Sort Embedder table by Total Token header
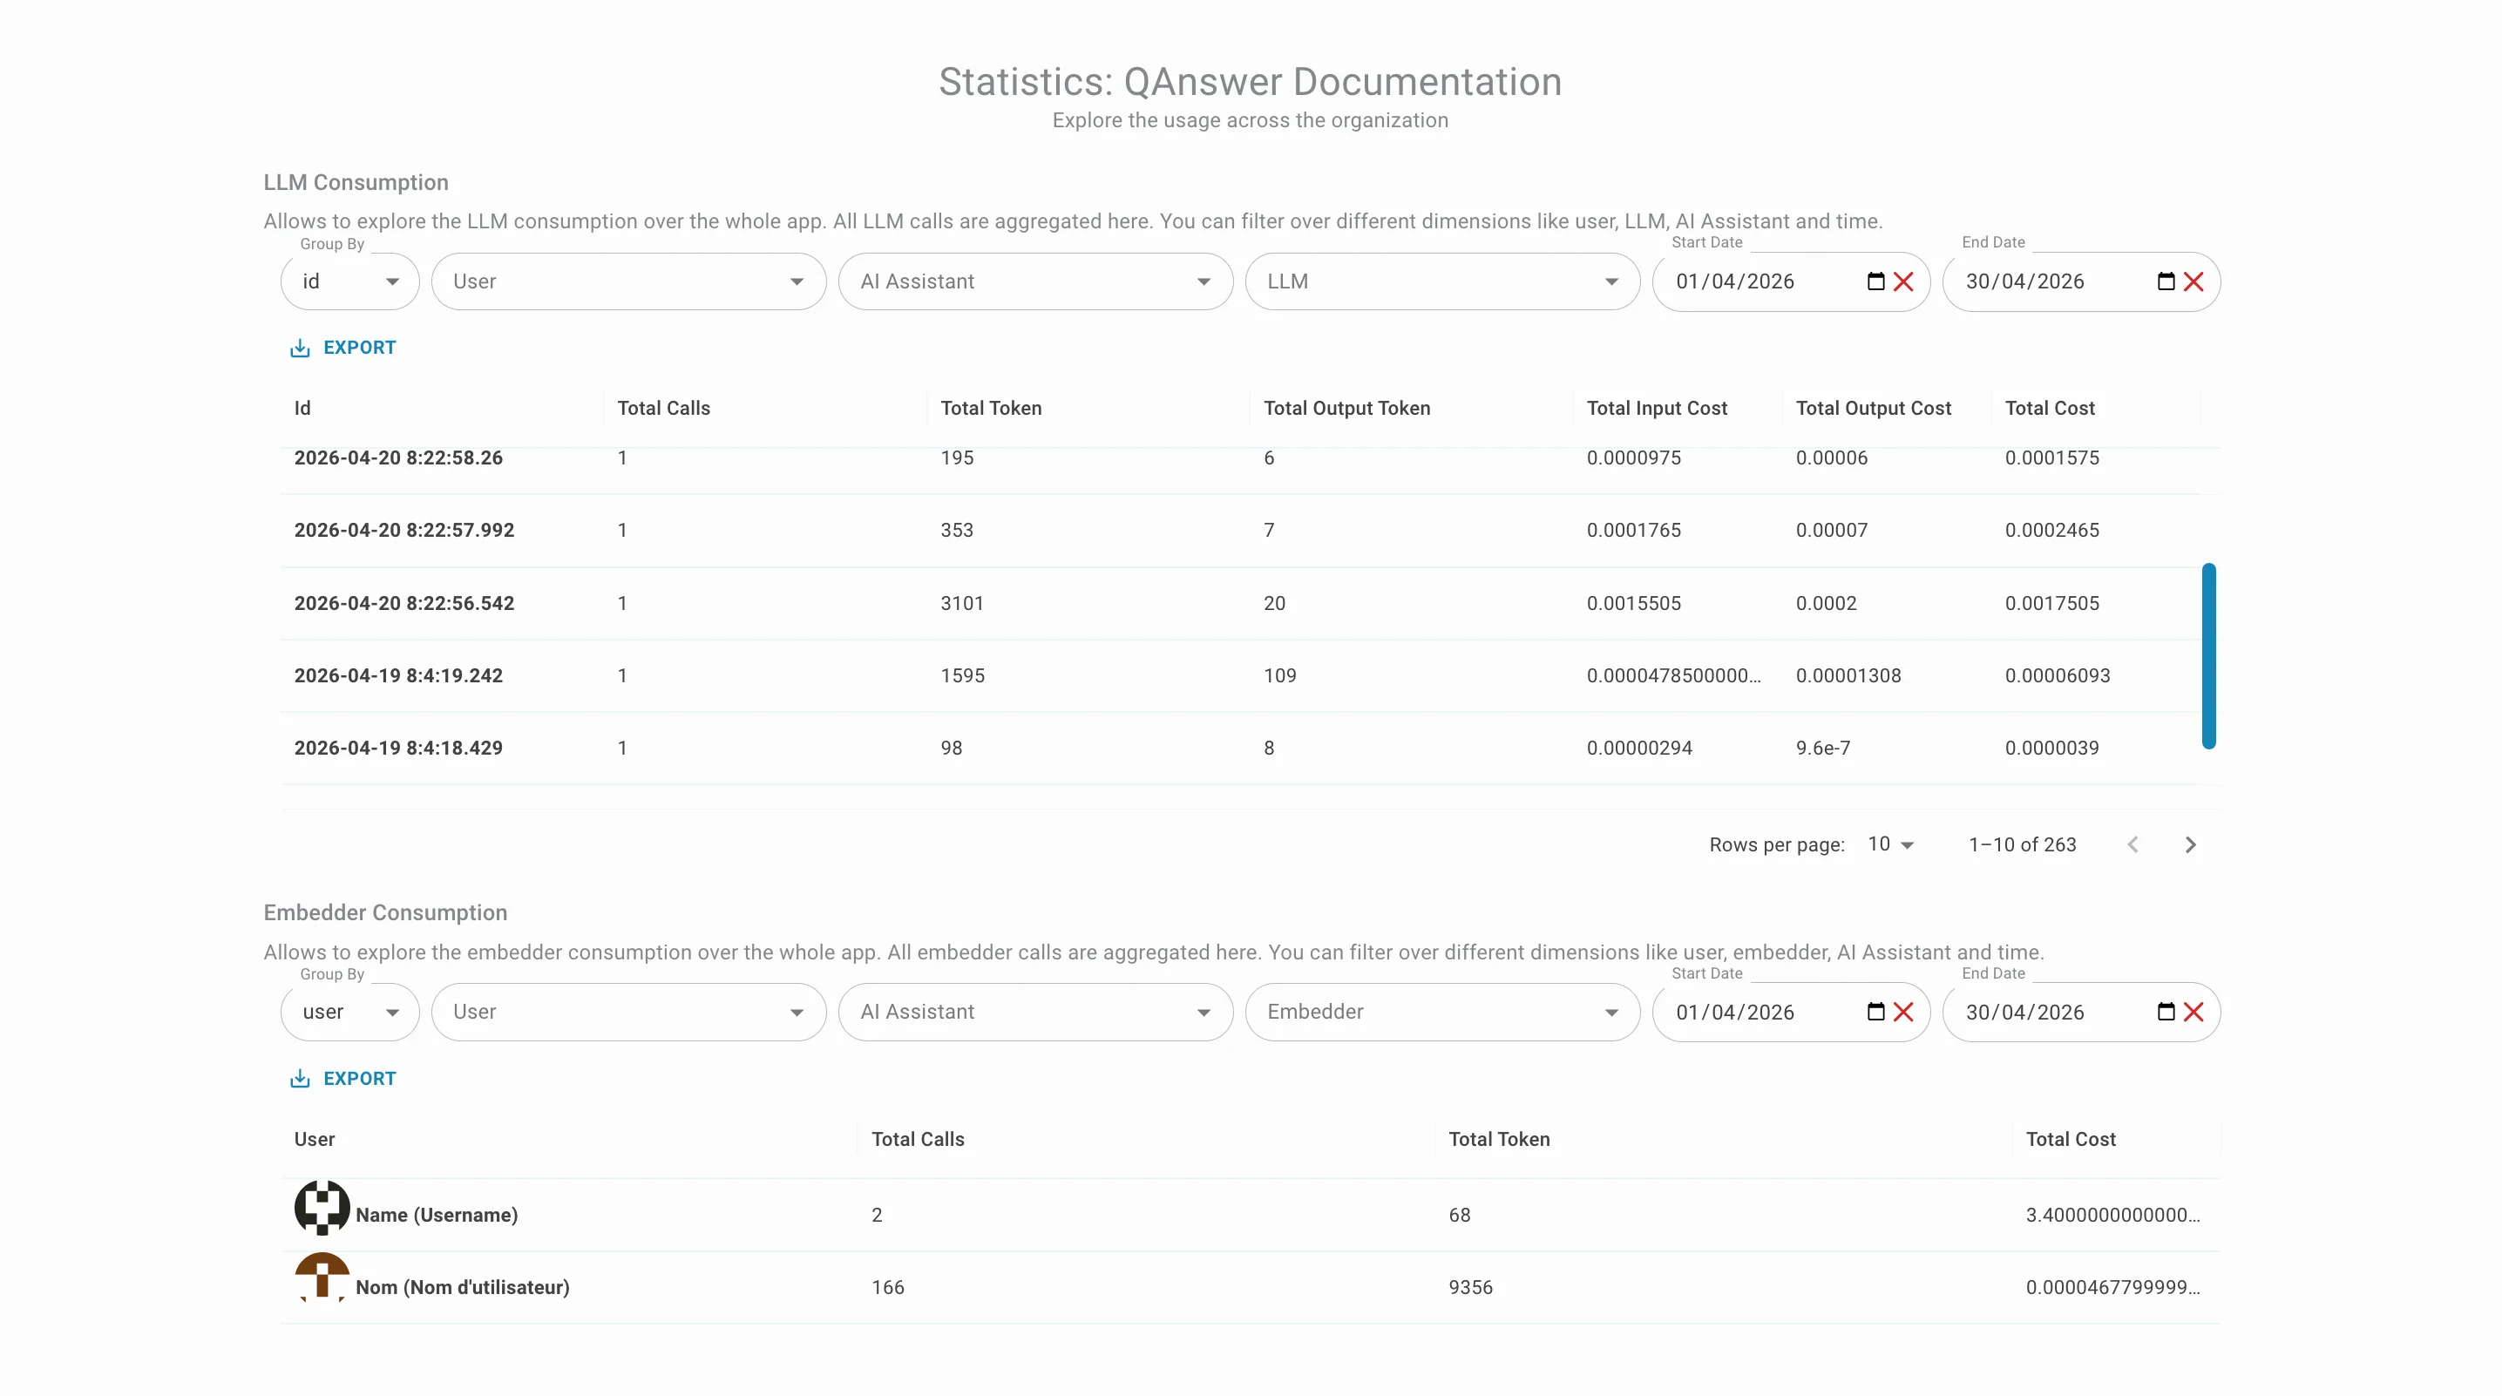This screenshot has height=1396, width=2502. pyautogui.click(x=1499, y=1140)
